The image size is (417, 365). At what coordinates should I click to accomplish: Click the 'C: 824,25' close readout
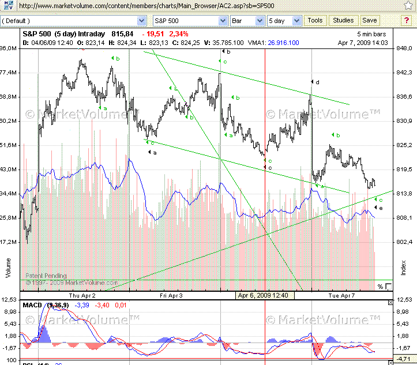(x=186, y=43)
